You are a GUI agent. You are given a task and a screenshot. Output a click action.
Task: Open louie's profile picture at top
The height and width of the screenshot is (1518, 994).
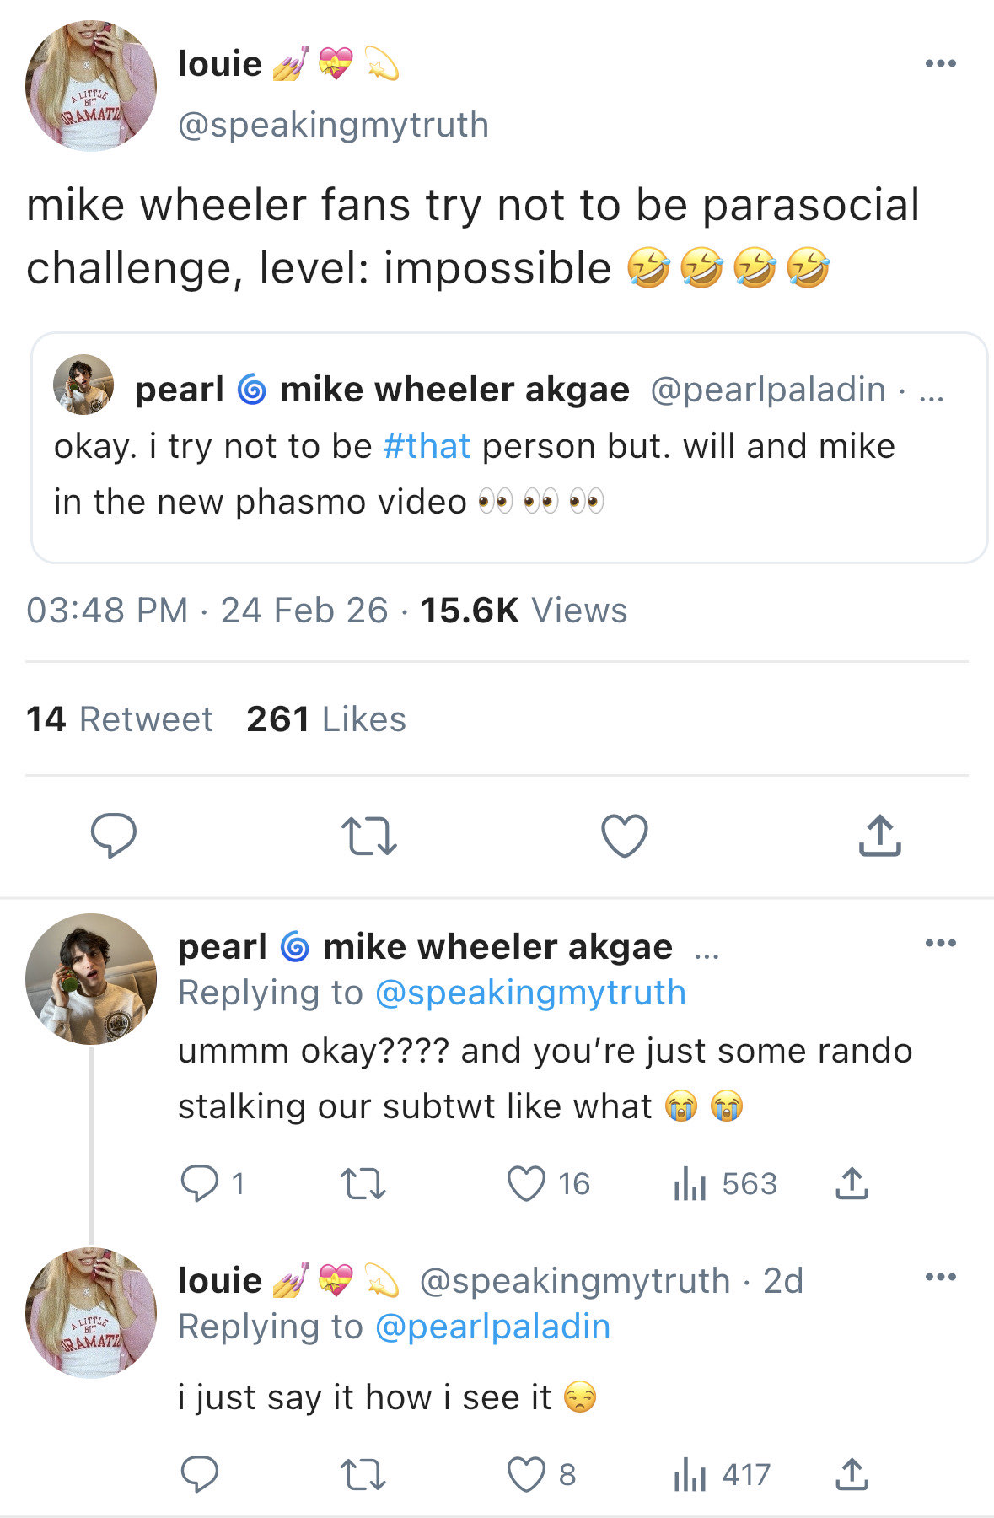[91, 86]
